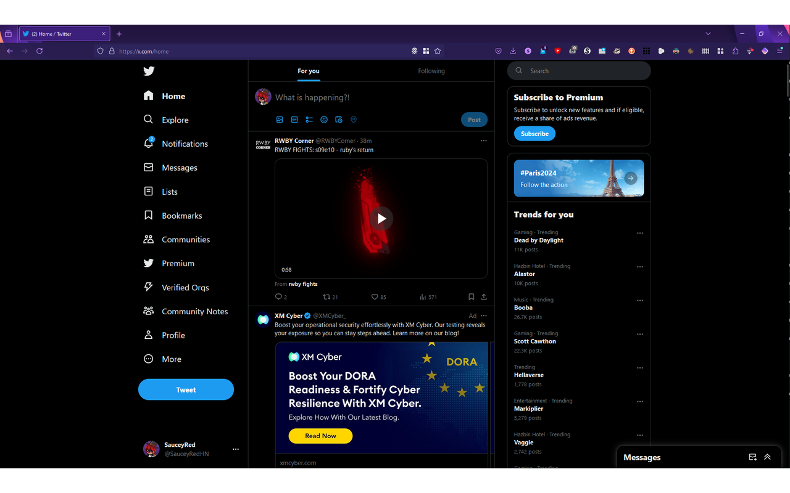The image size is (790, 493).
Task: Add a GIF in the composer
Action: click(x=294, y=120)
